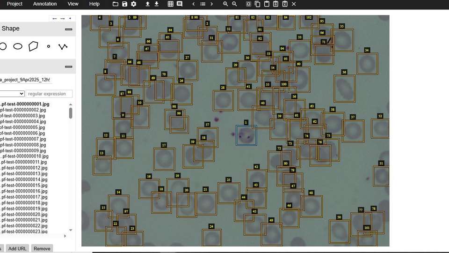Open project folder icon in toolbar
Screen dimensions: 449x253
pyautogui.click(x=116, y=4)
